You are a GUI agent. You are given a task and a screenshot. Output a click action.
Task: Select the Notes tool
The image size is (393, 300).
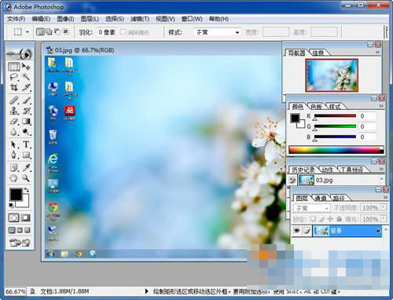tap(13, 168)
